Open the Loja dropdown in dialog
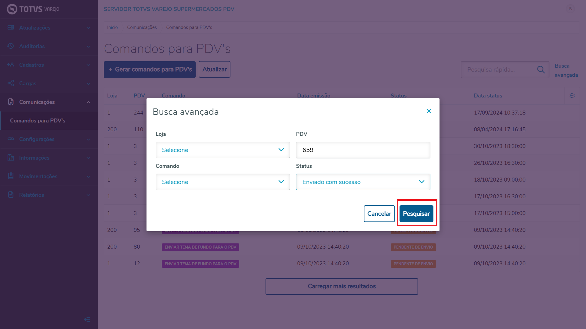This screenshot has width=586, height=329. click(x=222, y=150)
